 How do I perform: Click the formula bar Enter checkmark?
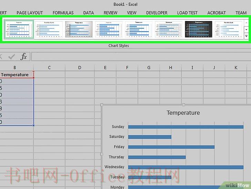11,57
